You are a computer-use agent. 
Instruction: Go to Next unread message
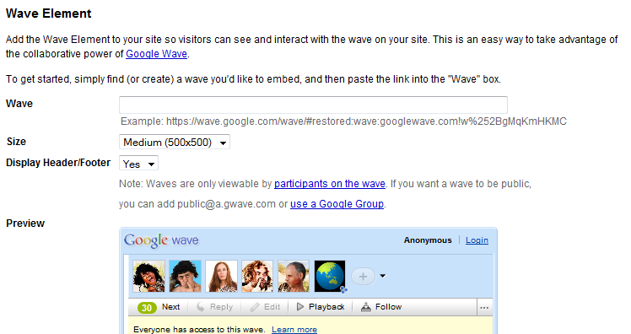tap(170, 307)
